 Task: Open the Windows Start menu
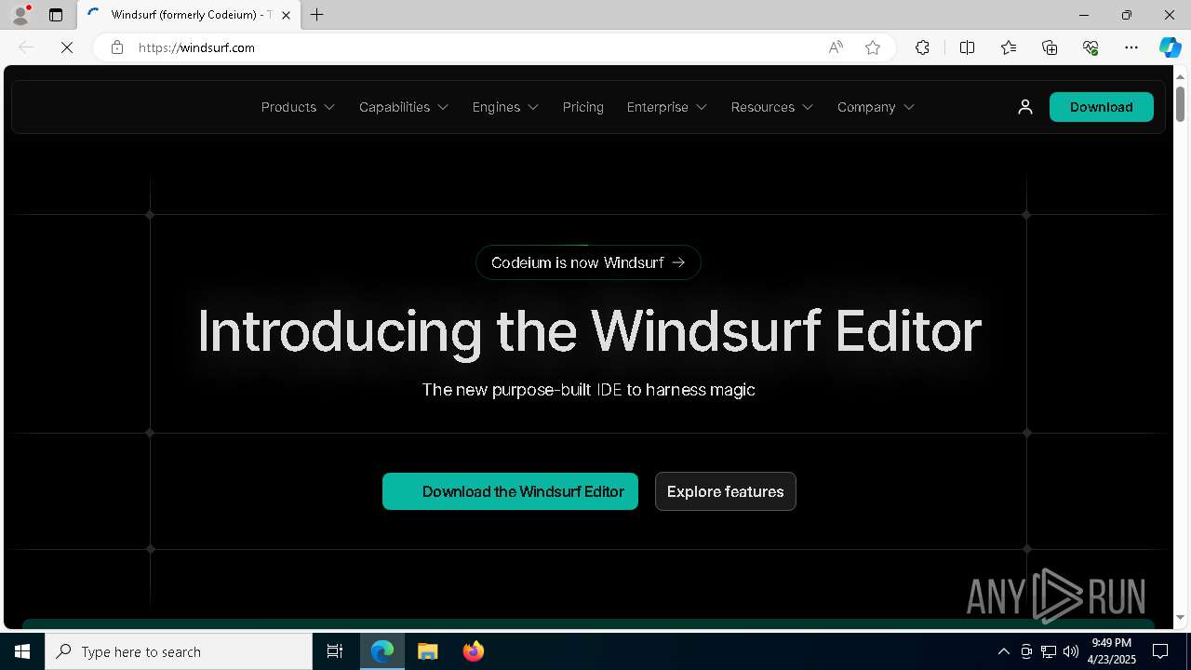(22, 651)
